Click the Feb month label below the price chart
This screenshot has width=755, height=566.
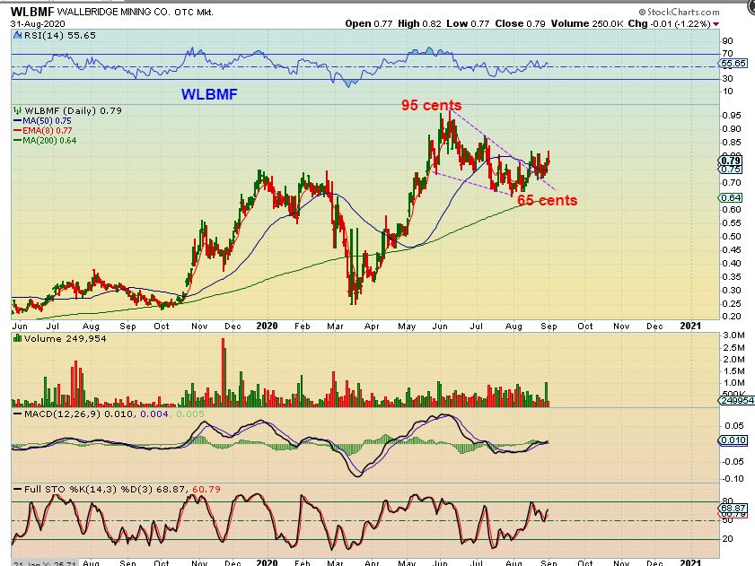303,326
